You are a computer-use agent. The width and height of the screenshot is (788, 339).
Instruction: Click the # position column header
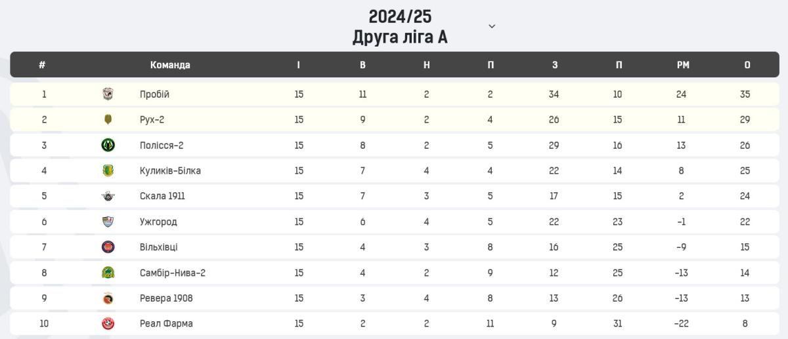[x=42, y=65]
